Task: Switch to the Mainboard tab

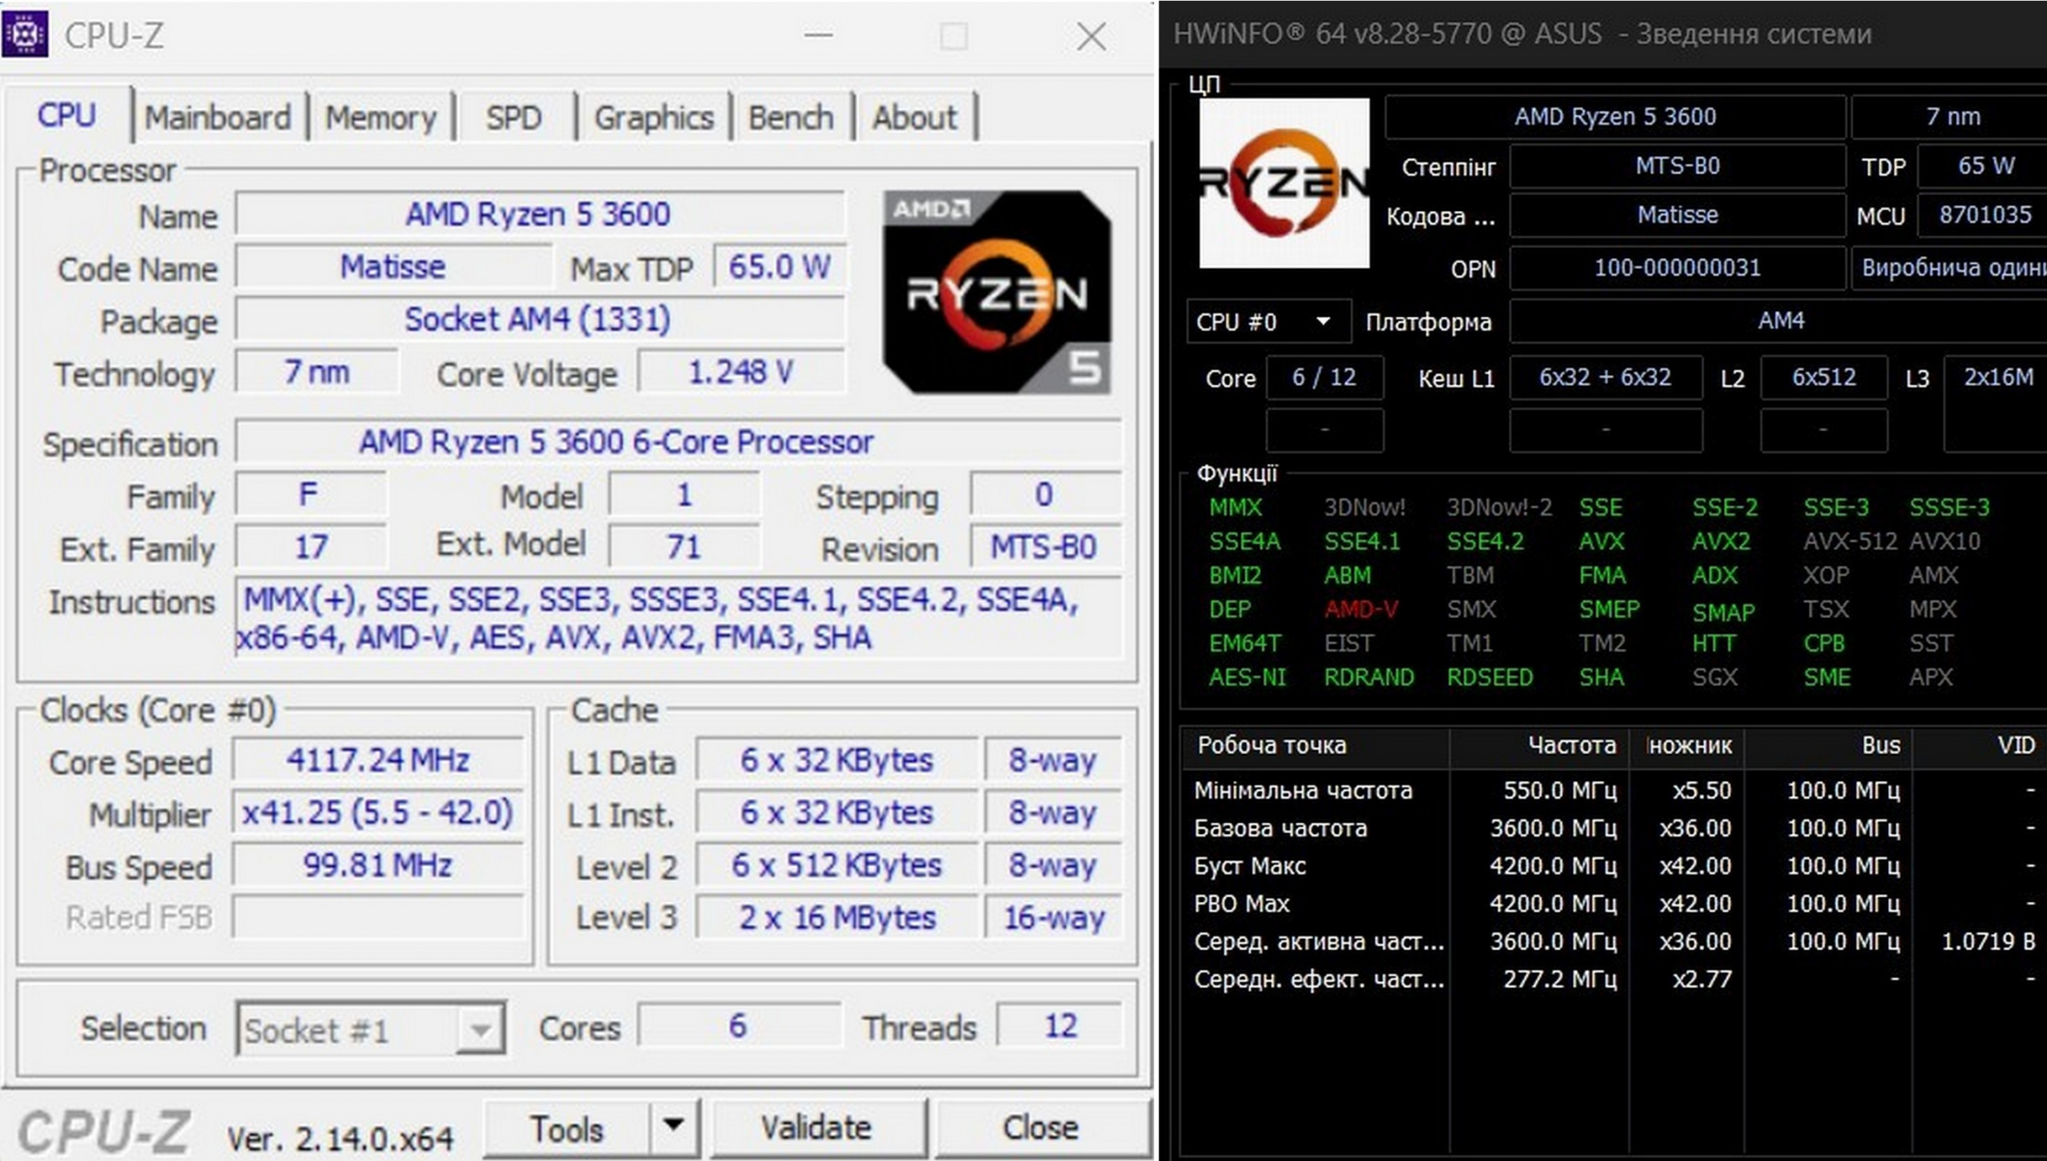Action: click(217, 118)
